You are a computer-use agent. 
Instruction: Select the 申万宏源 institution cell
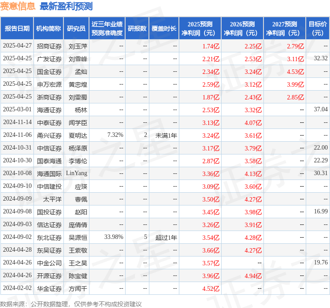pyautogui.click(x=49, y=84)
